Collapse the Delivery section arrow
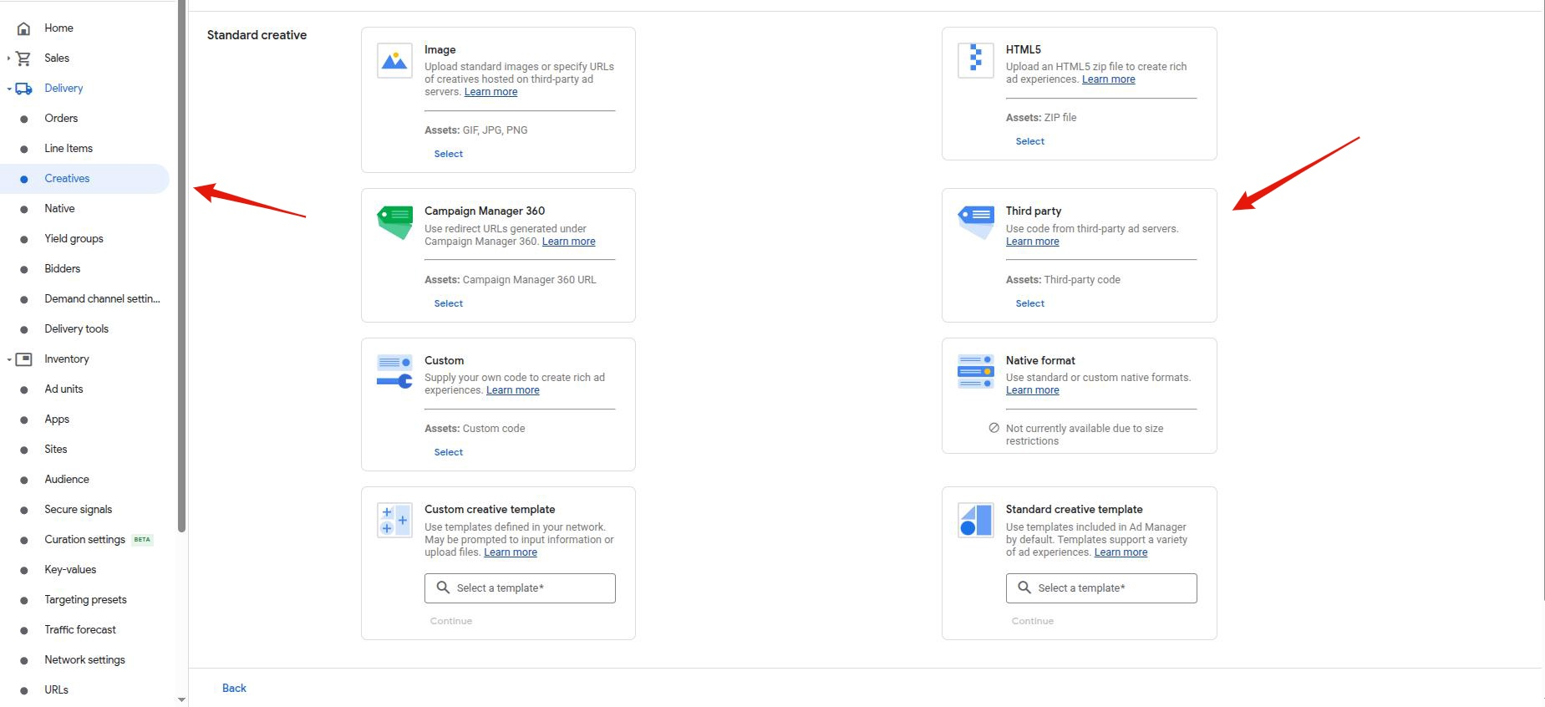Viewport: 1545px width, 707px height. point(9,89)
